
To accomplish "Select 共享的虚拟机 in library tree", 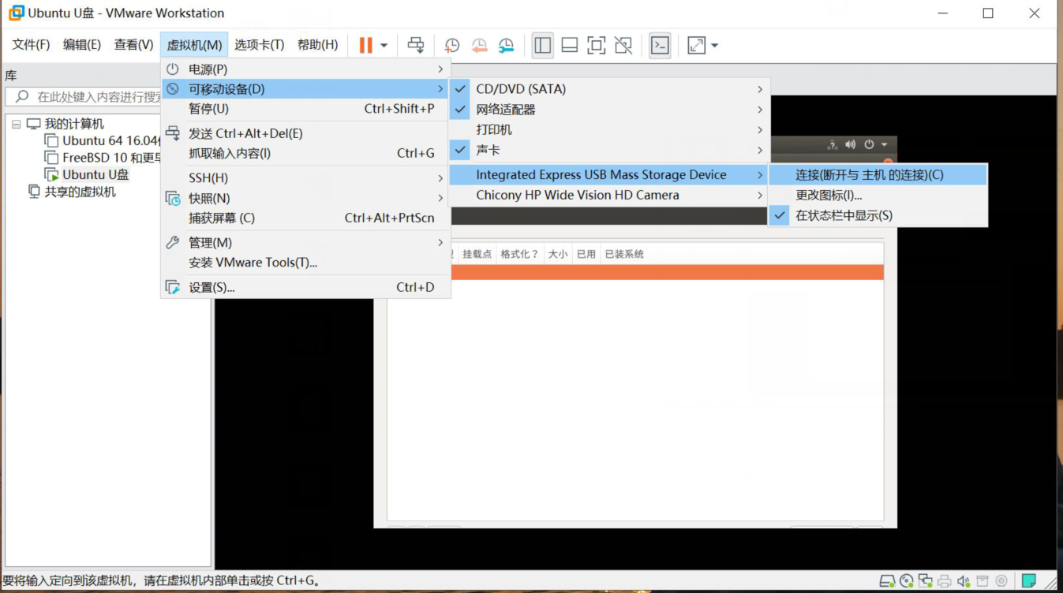I will tap(80, 192).
